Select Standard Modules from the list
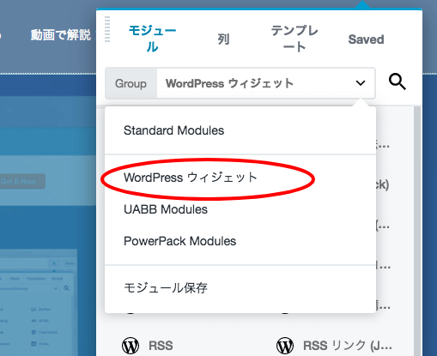 (173, 130)
